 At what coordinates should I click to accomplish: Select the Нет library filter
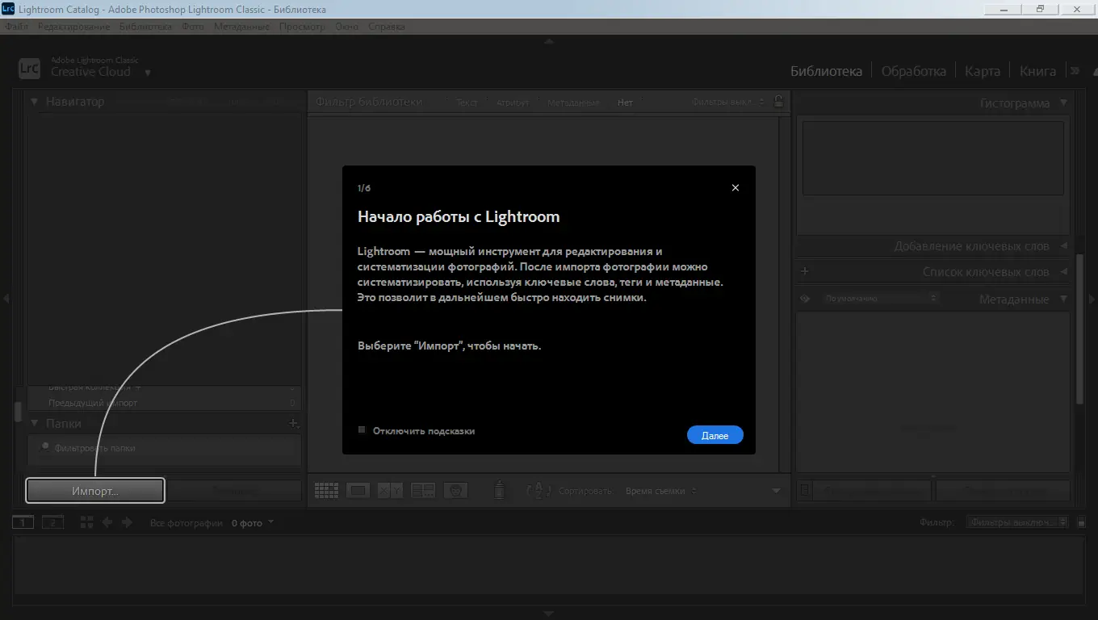pos(625,103)
